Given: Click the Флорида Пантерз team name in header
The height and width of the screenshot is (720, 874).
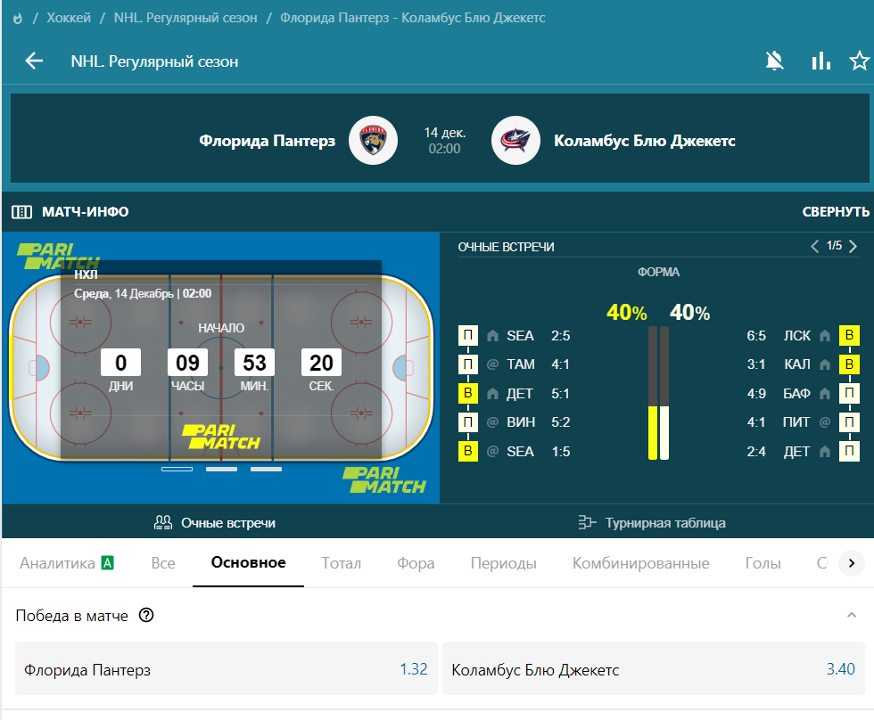Looking at the screenshot, I should 267,140.
